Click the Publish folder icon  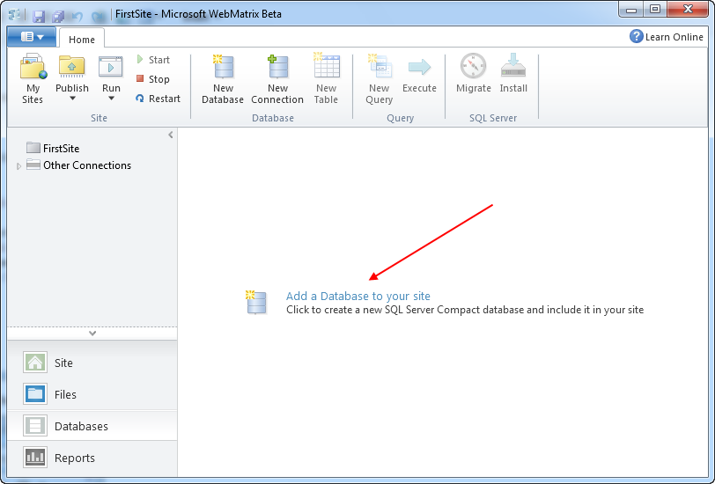pos(71,67)
